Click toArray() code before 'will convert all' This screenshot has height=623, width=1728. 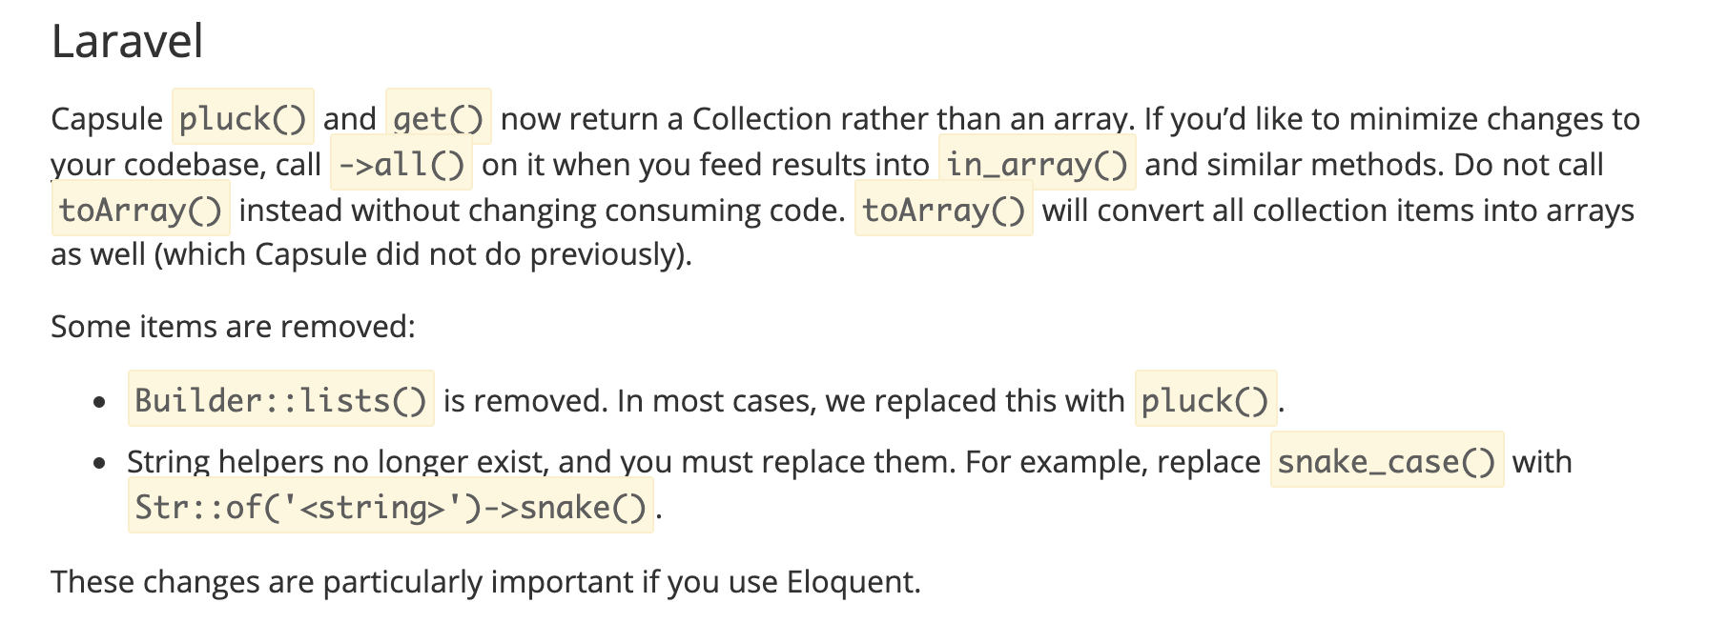[943, 210]
